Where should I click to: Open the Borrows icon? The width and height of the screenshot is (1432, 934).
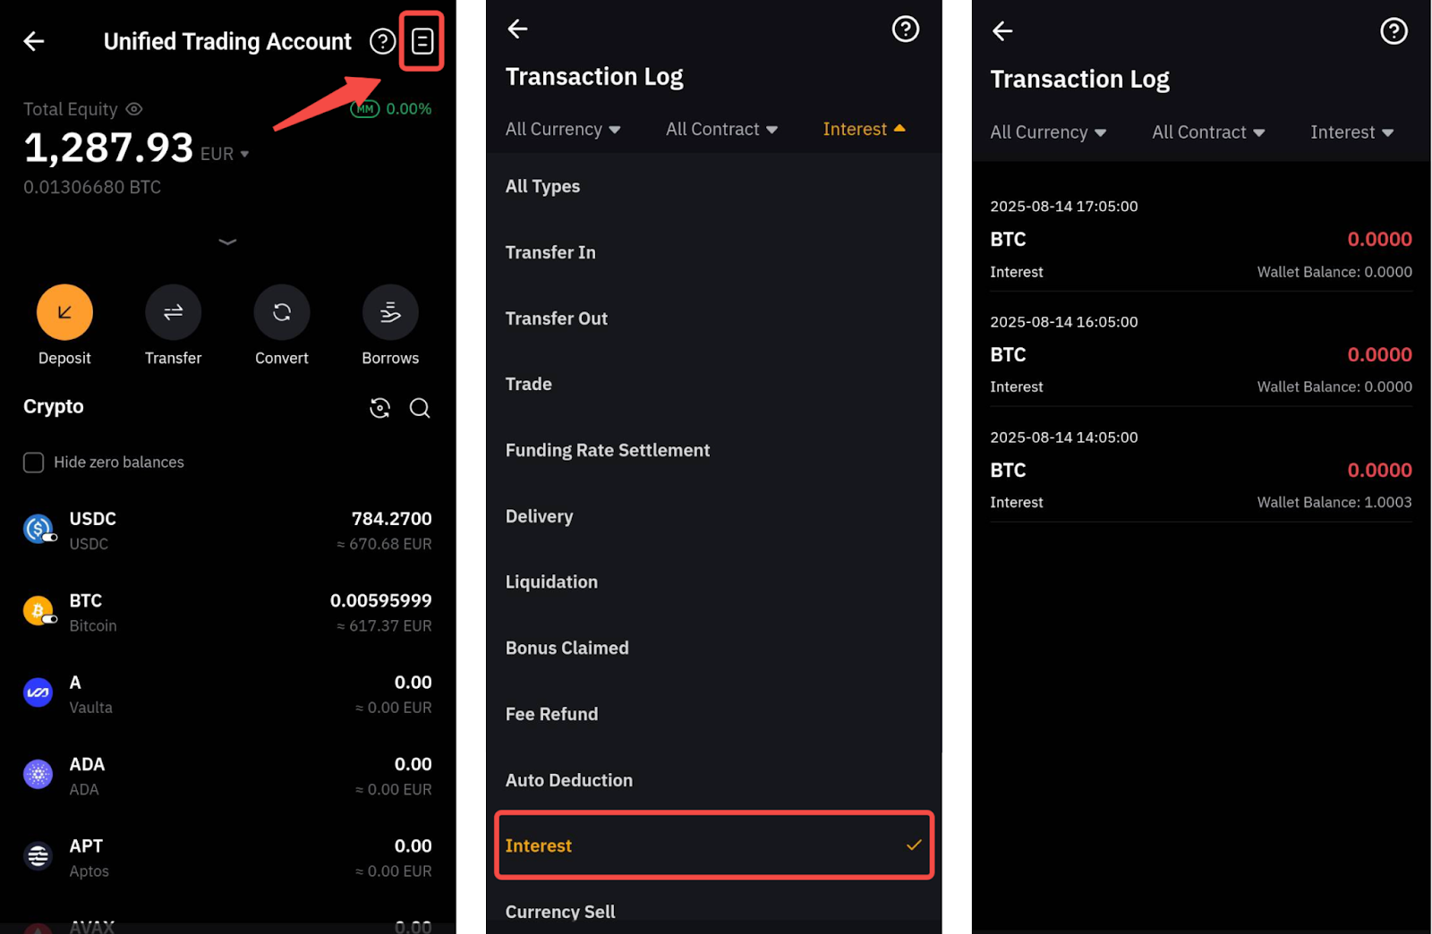[390, 312]
